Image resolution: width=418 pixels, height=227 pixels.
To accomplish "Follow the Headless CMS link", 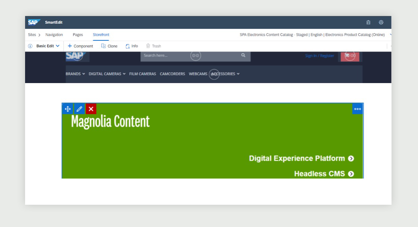I will click(x=324, y=174).
